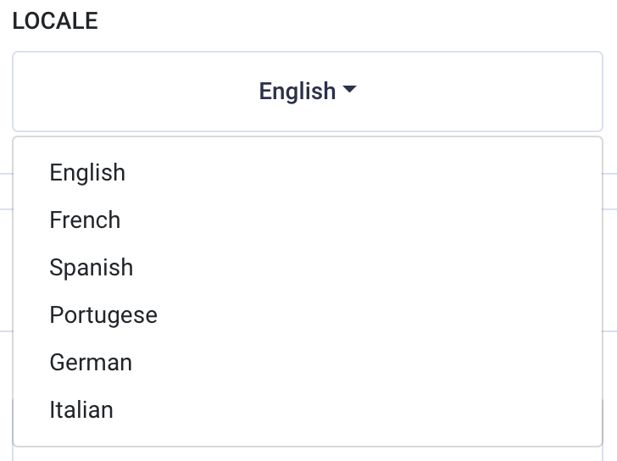Select English from the locale list
This screenshot has width=617, height=461.
(x=87, y=173)
